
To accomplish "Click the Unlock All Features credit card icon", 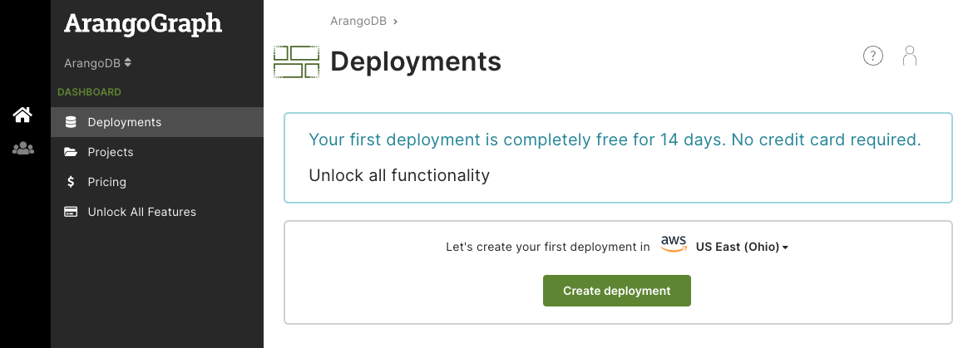I will 71,211.
